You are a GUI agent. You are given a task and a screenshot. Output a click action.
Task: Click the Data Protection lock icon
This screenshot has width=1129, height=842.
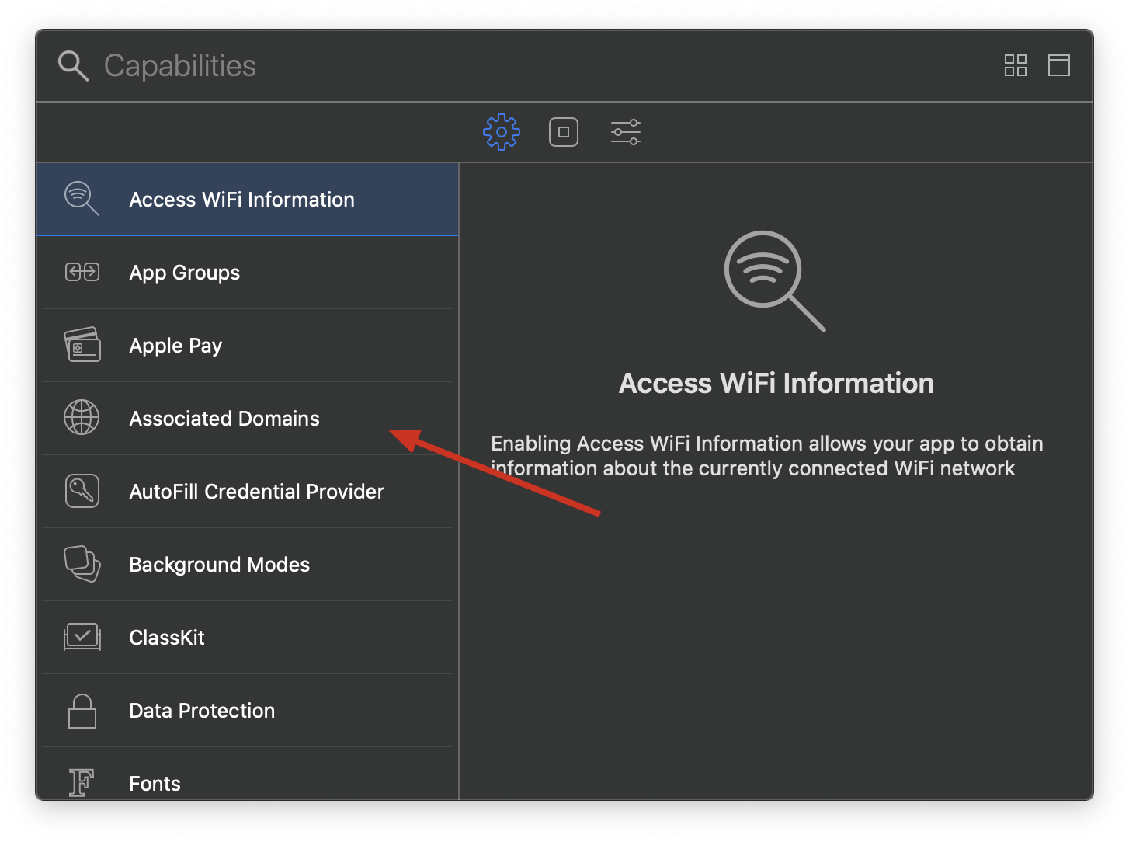[82, 711]
